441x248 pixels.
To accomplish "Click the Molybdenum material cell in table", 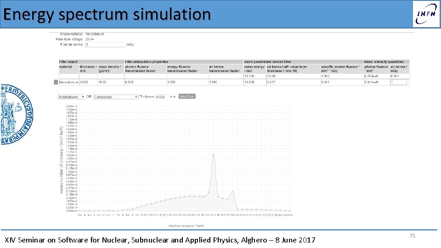I will [x=68, y=82].
